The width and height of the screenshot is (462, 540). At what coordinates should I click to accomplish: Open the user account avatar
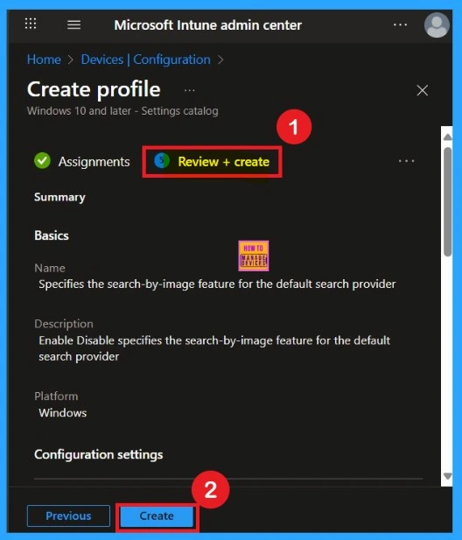(437, 25)
